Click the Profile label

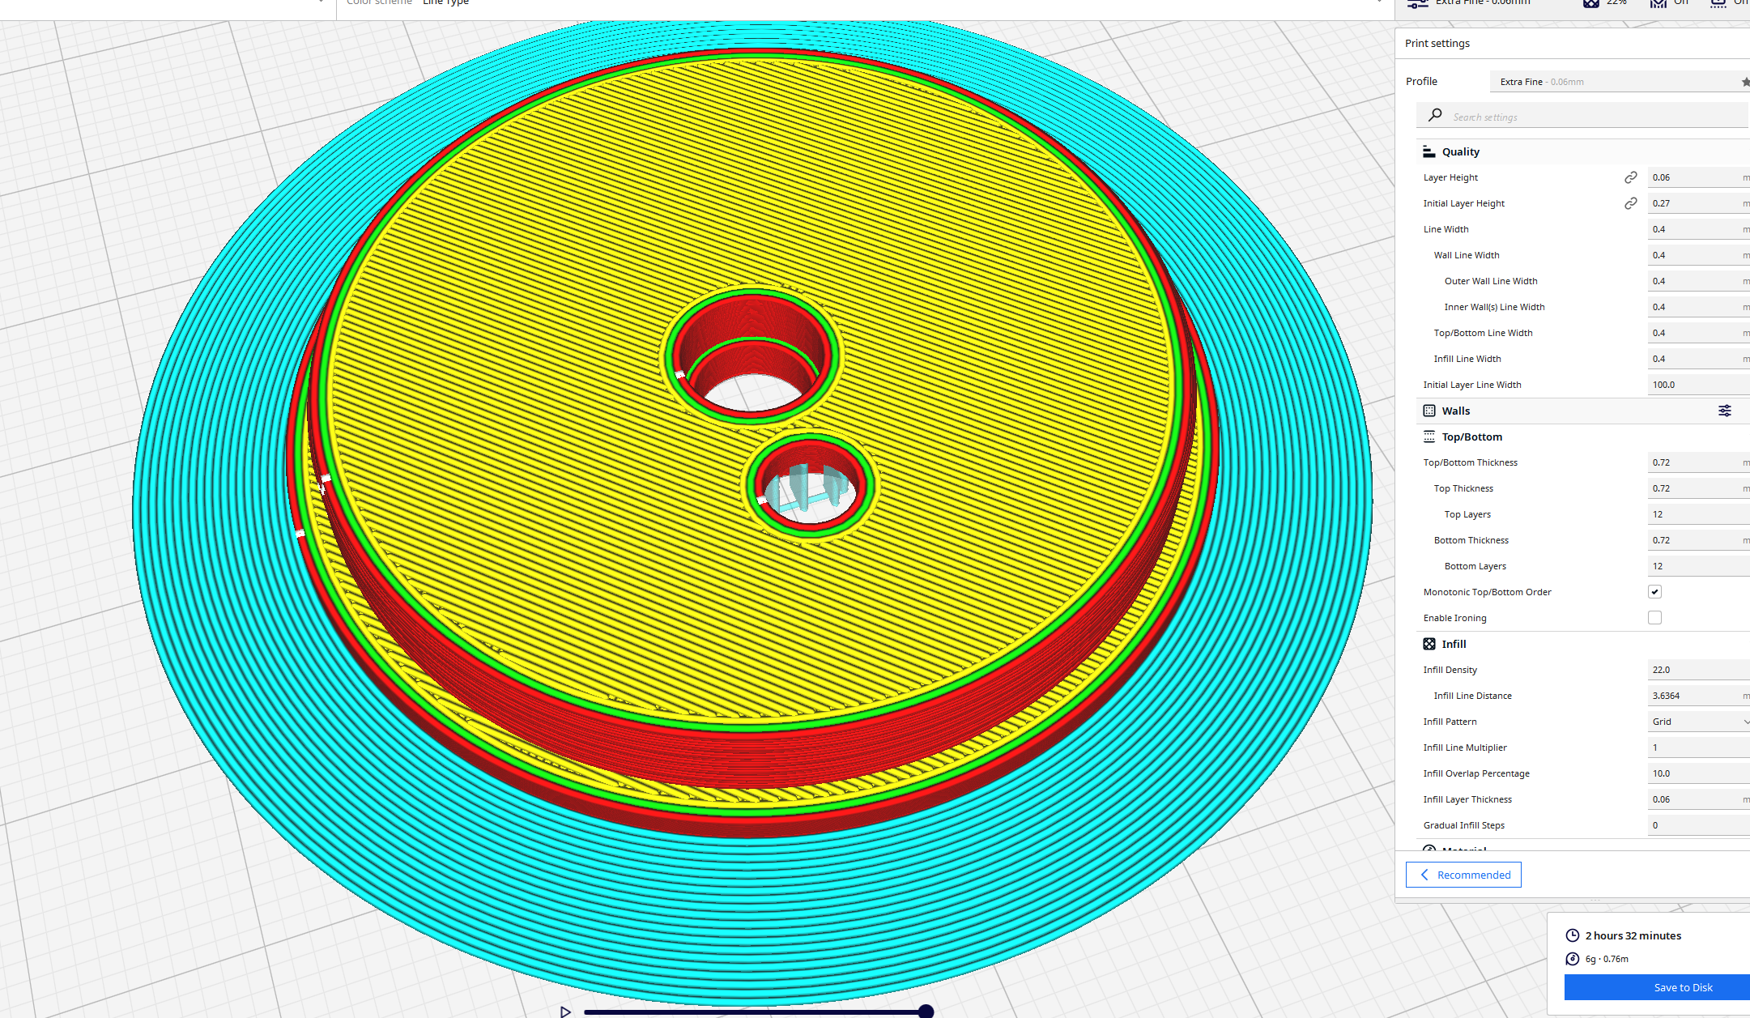pyautogui.click(x=1421, y=82)
